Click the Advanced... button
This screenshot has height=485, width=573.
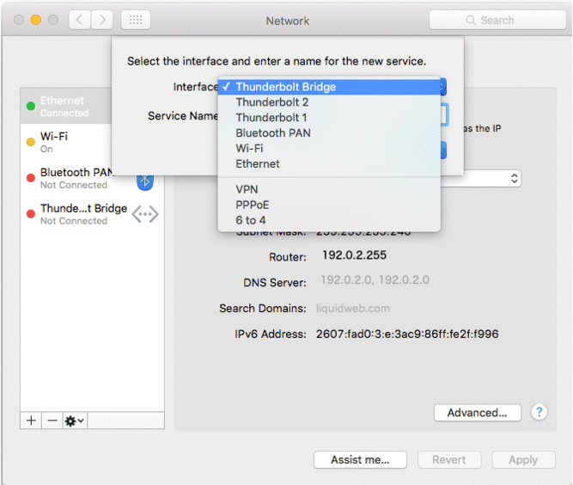[x=478, y=413]
